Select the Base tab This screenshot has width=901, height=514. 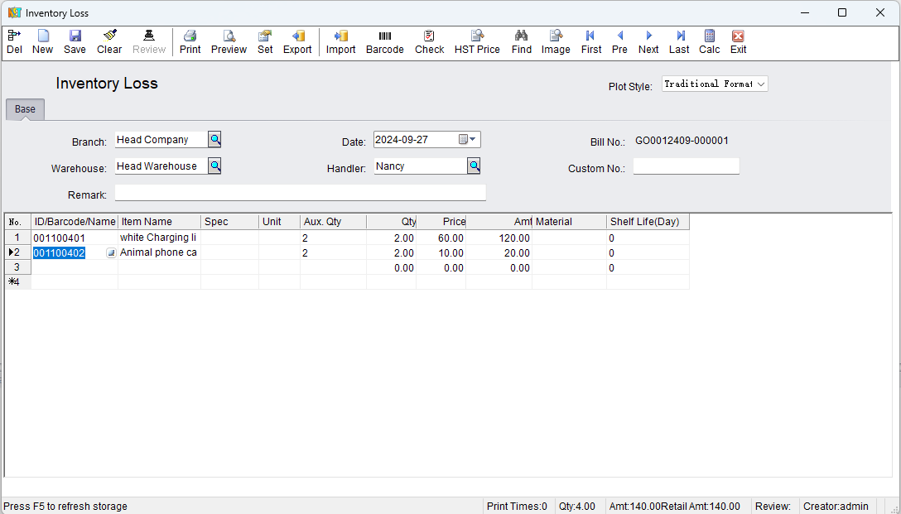pos(25,109)
